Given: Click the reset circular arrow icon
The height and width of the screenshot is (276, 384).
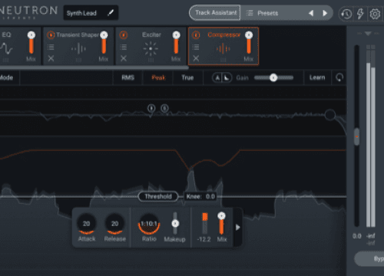Looking at the screenshot, I should point(339,77).
